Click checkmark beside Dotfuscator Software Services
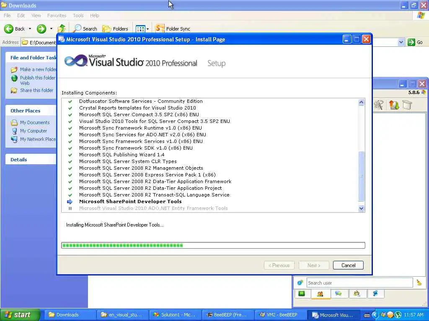The height and width of the screenshot is (321, 429). click(70, 101)
